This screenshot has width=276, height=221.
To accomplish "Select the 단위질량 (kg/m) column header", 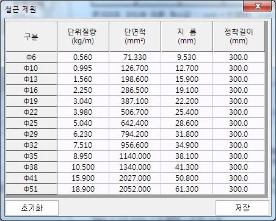I will (83, 37).
